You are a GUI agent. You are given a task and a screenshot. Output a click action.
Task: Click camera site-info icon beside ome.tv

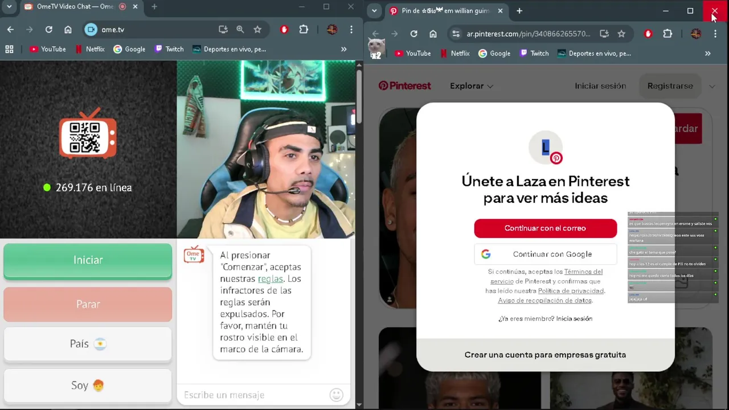pos(91,30)
